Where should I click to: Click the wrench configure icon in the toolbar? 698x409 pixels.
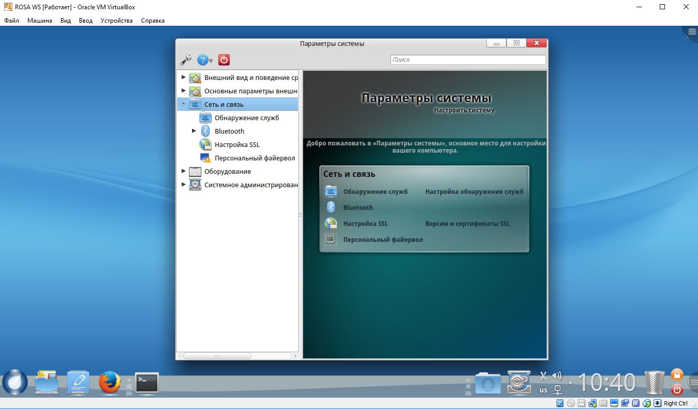(186, 60)
